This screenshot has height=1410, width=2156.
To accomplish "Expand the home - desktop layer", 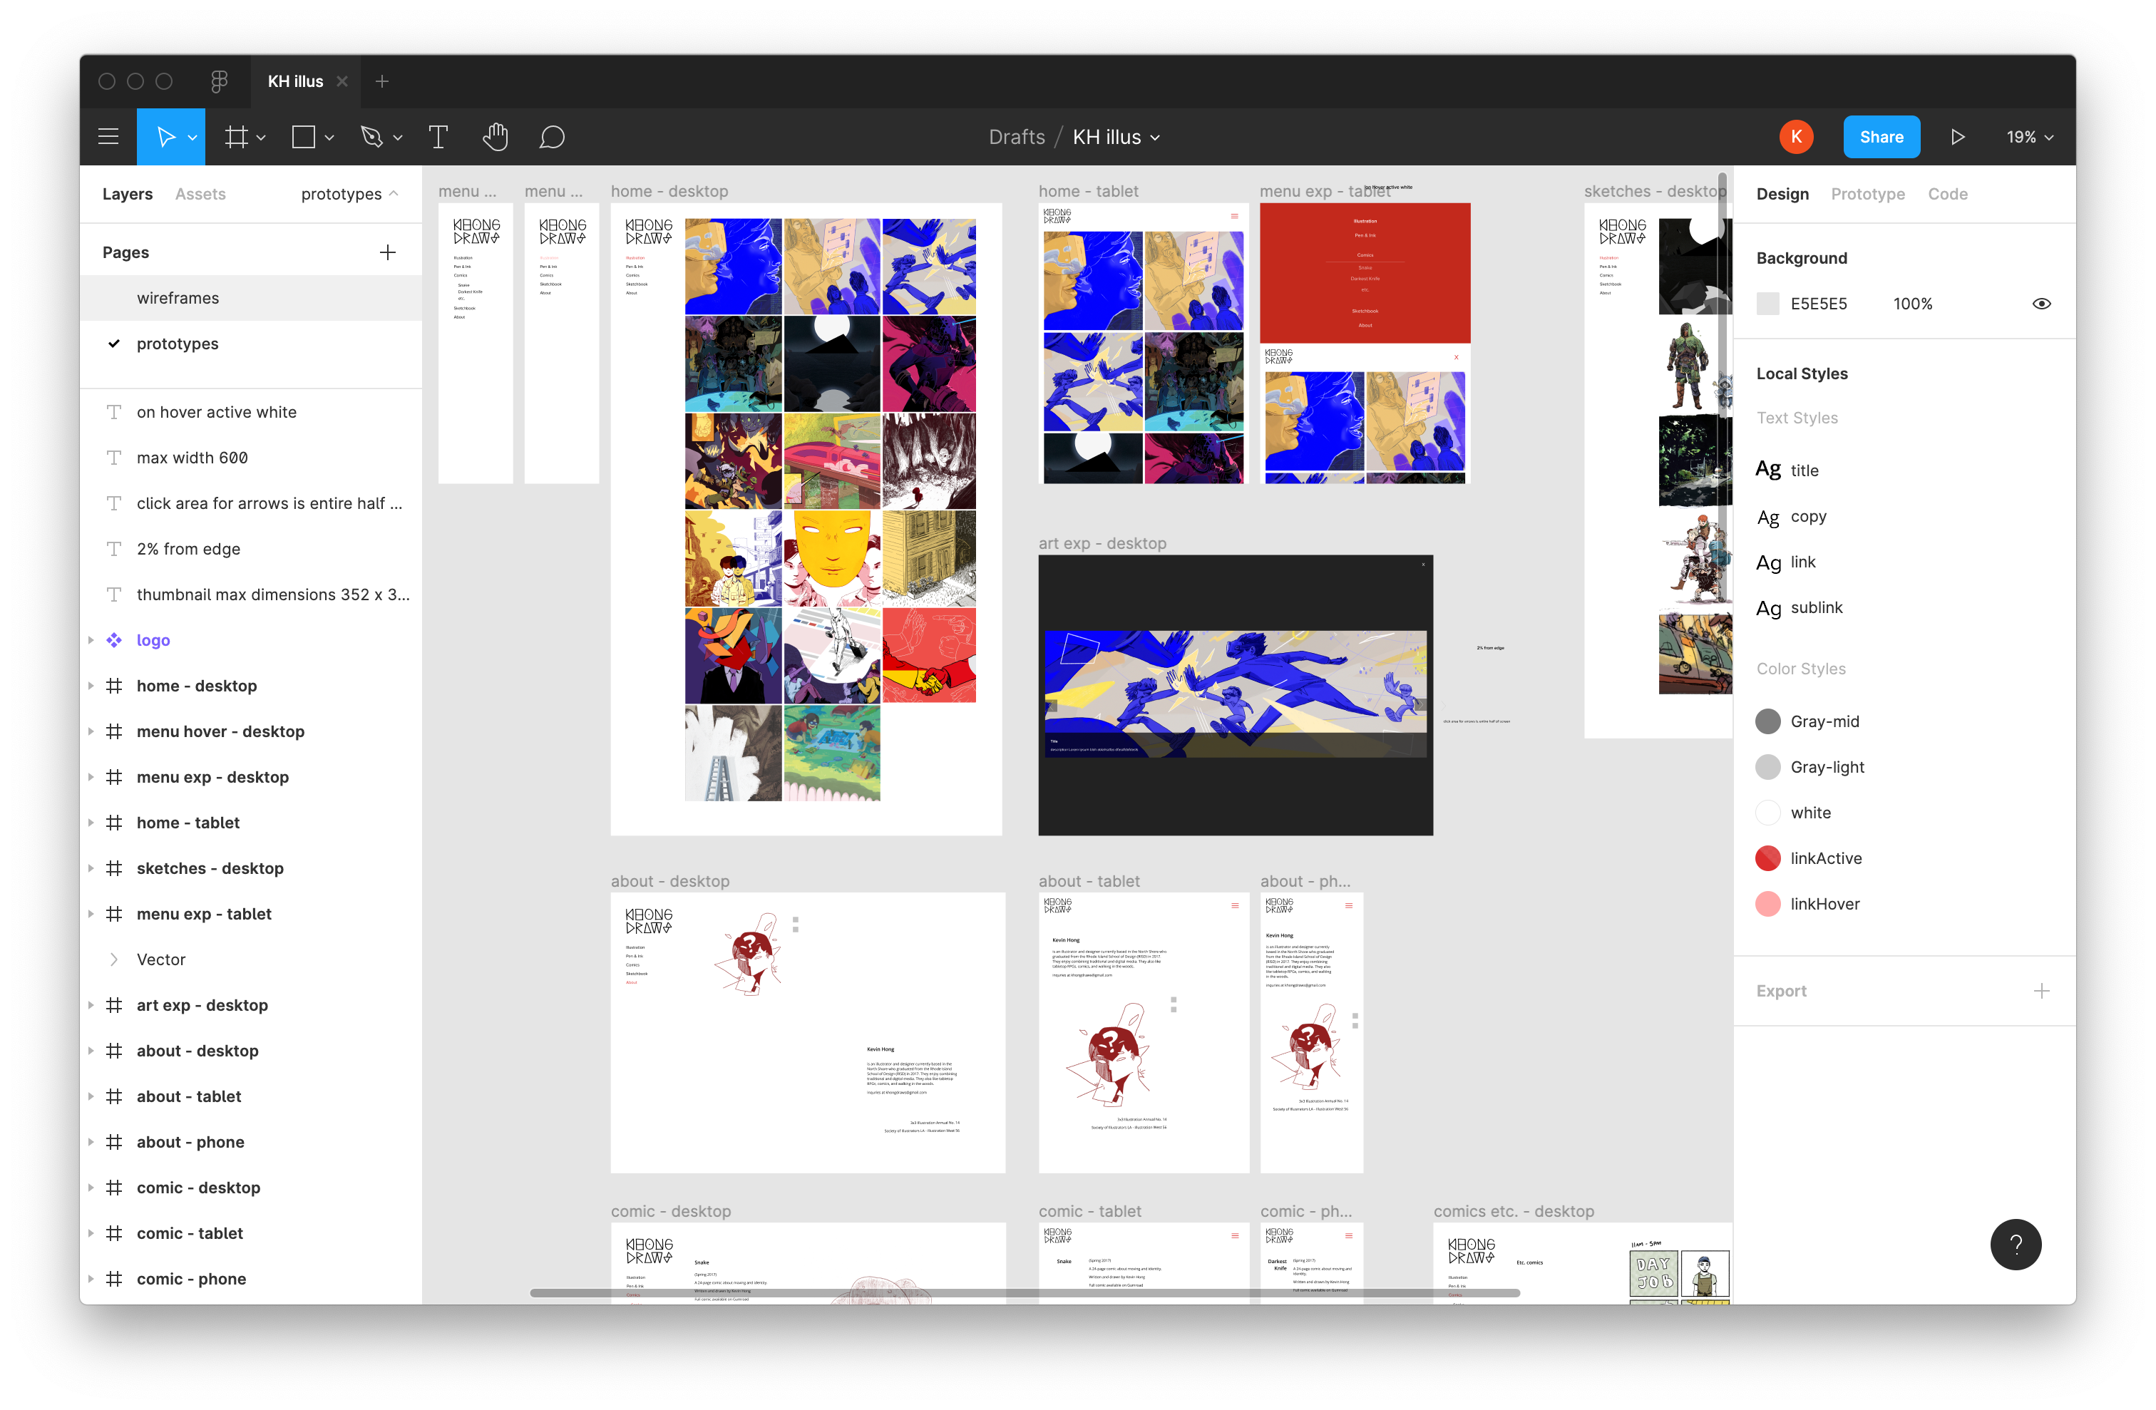I will pos(91,686).
